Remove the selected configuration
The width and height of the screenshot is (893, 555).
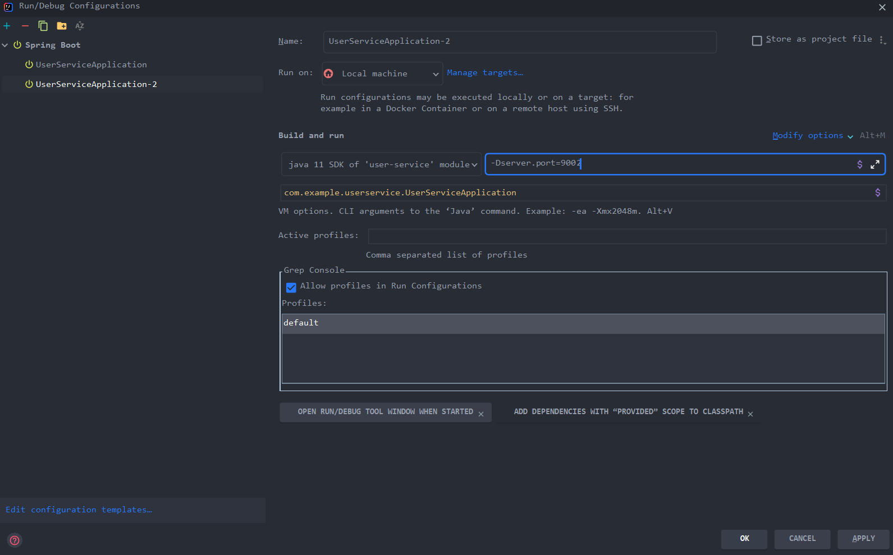[x=25, y=26]
